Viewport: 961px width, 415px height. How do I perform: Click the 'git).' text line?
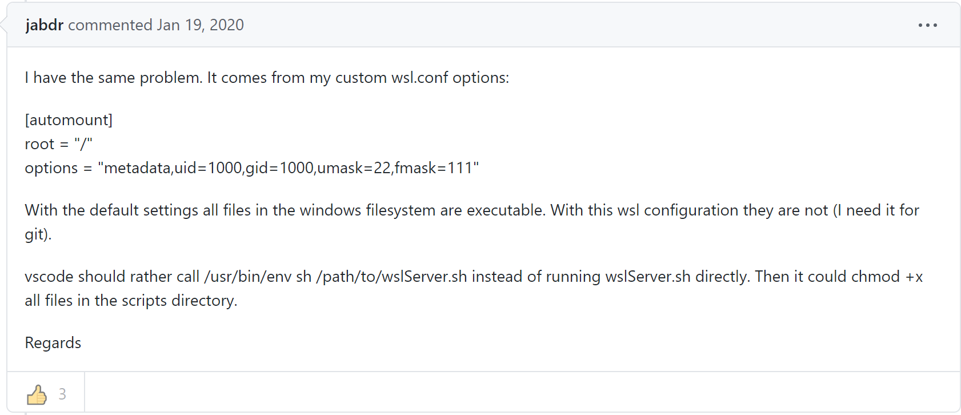click(38, 234)
